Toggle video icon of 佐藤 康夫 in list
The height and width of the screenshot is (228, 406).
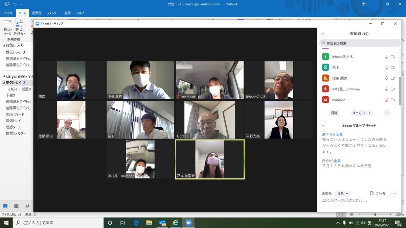point(393,78)
